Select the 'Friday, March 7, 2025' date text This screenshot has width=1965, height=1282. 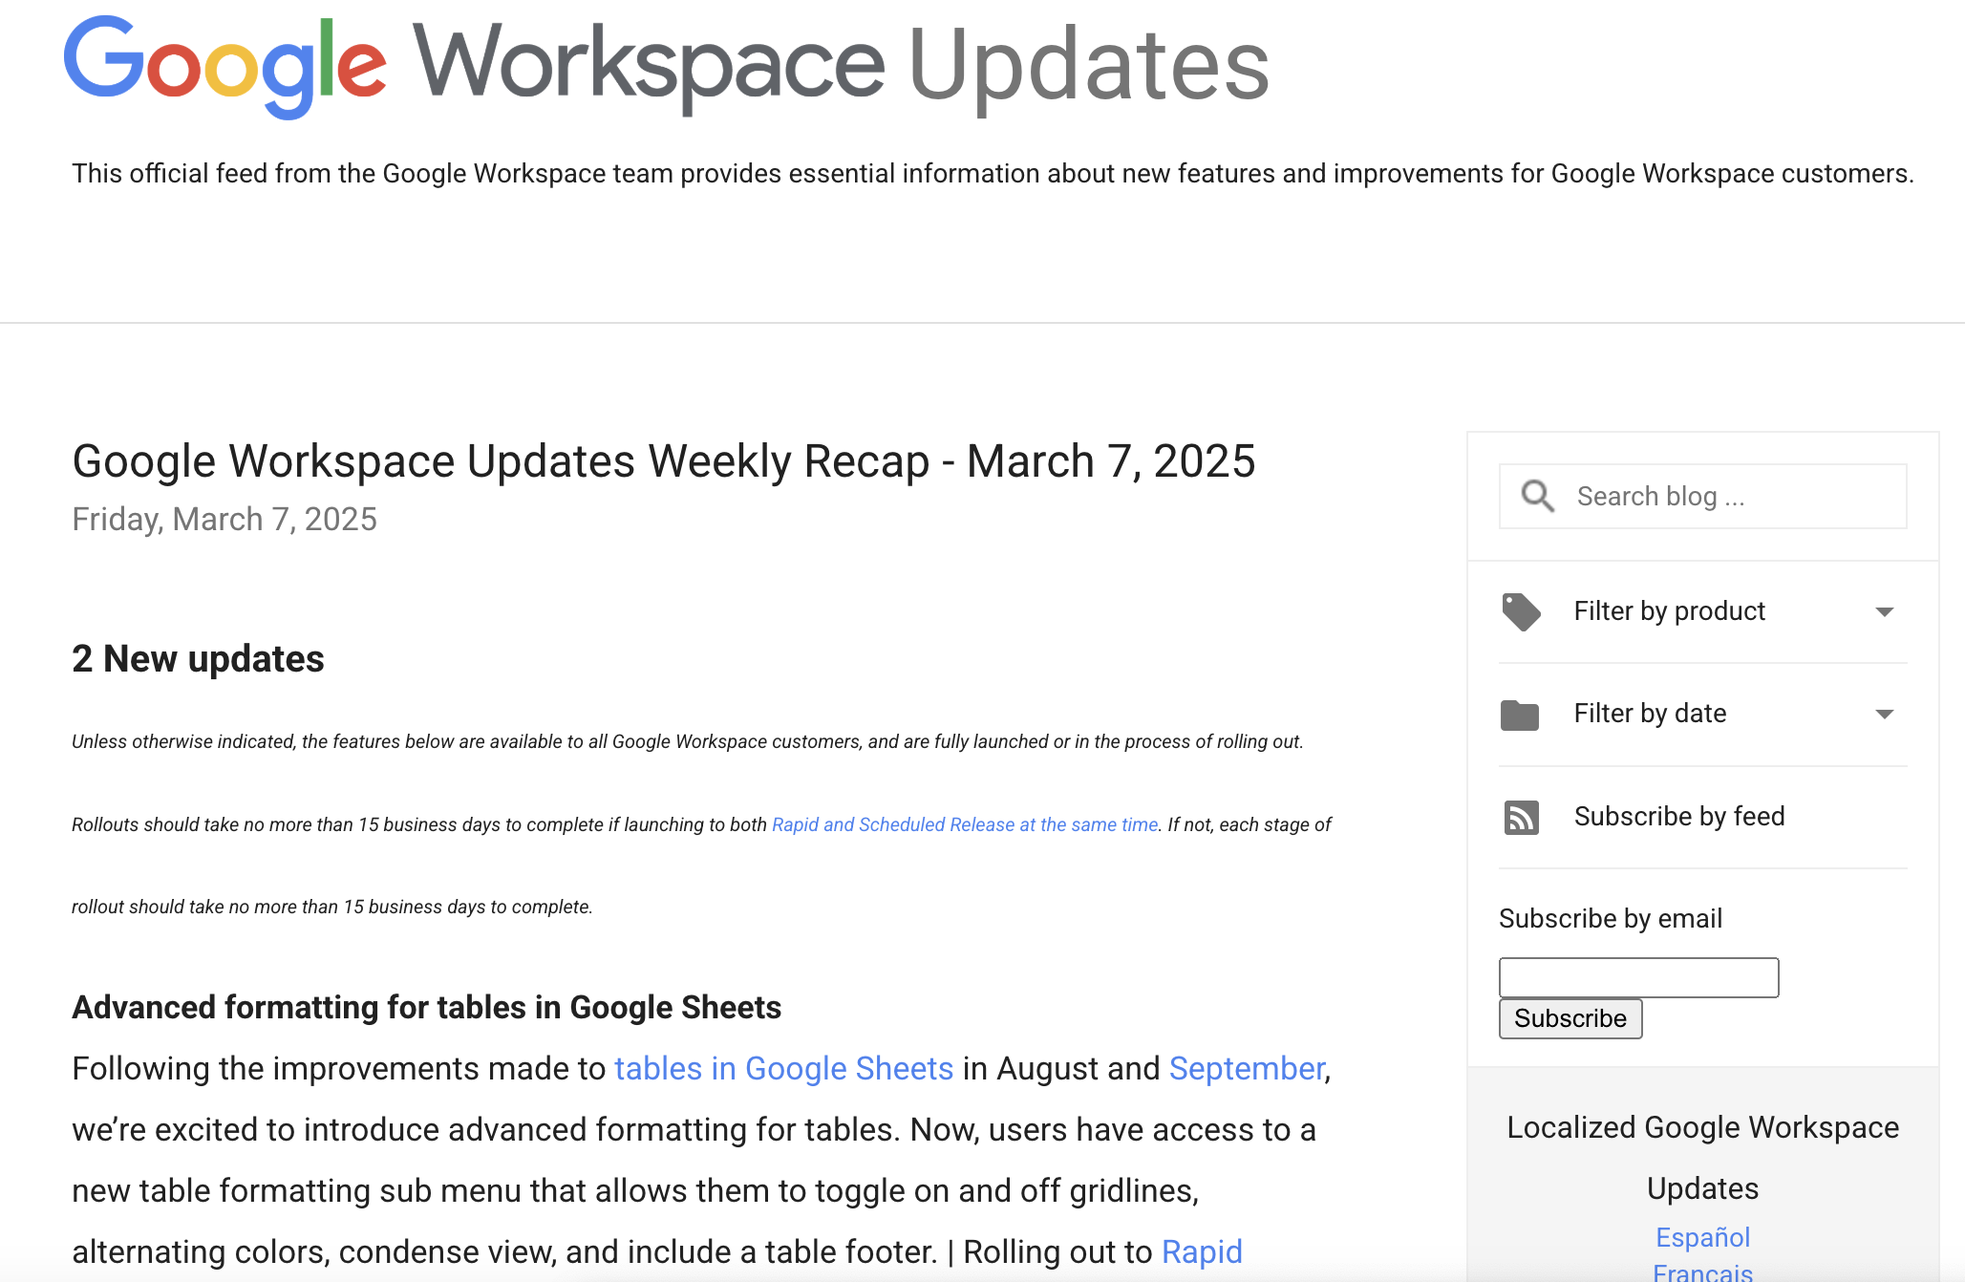[224, 519]
